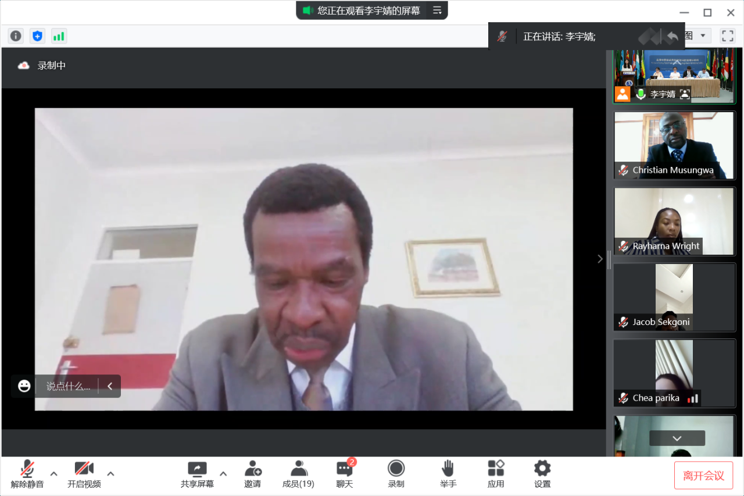
Task: Open Apps (应用) icon
Action: pos(496,474)
